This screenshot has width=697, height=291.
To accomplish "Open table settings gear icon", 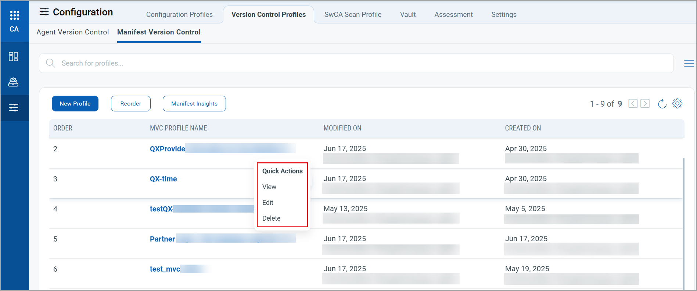I will pos(677,104).
